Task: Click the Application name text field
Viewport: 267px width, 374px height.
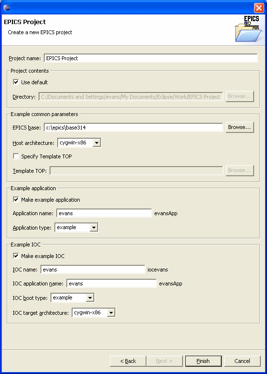Action: (104, 213)
